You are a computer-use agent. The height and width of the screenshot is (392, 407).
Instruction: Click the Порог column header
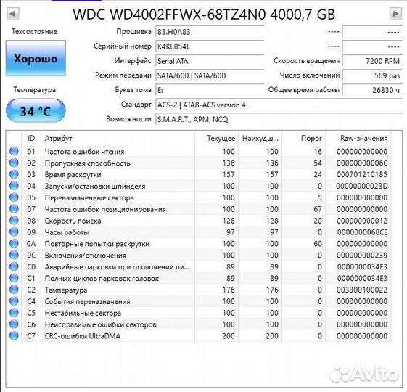point(304,139)
